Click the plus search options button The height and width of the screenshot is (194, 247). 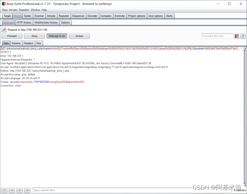pos(20,190)
